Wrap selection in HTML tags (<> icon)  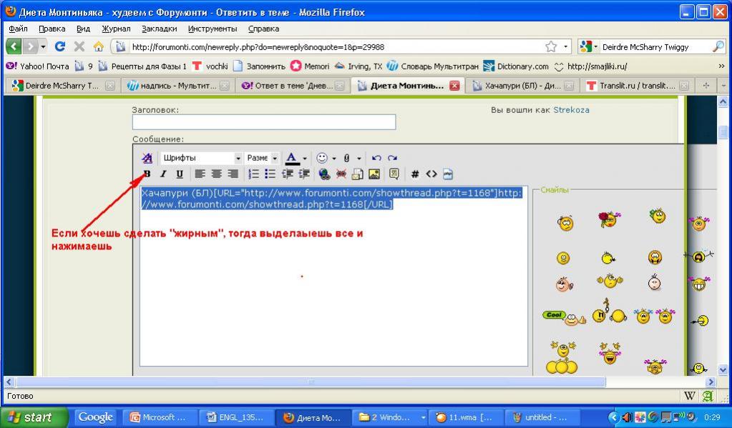click(x=431, y=174)
